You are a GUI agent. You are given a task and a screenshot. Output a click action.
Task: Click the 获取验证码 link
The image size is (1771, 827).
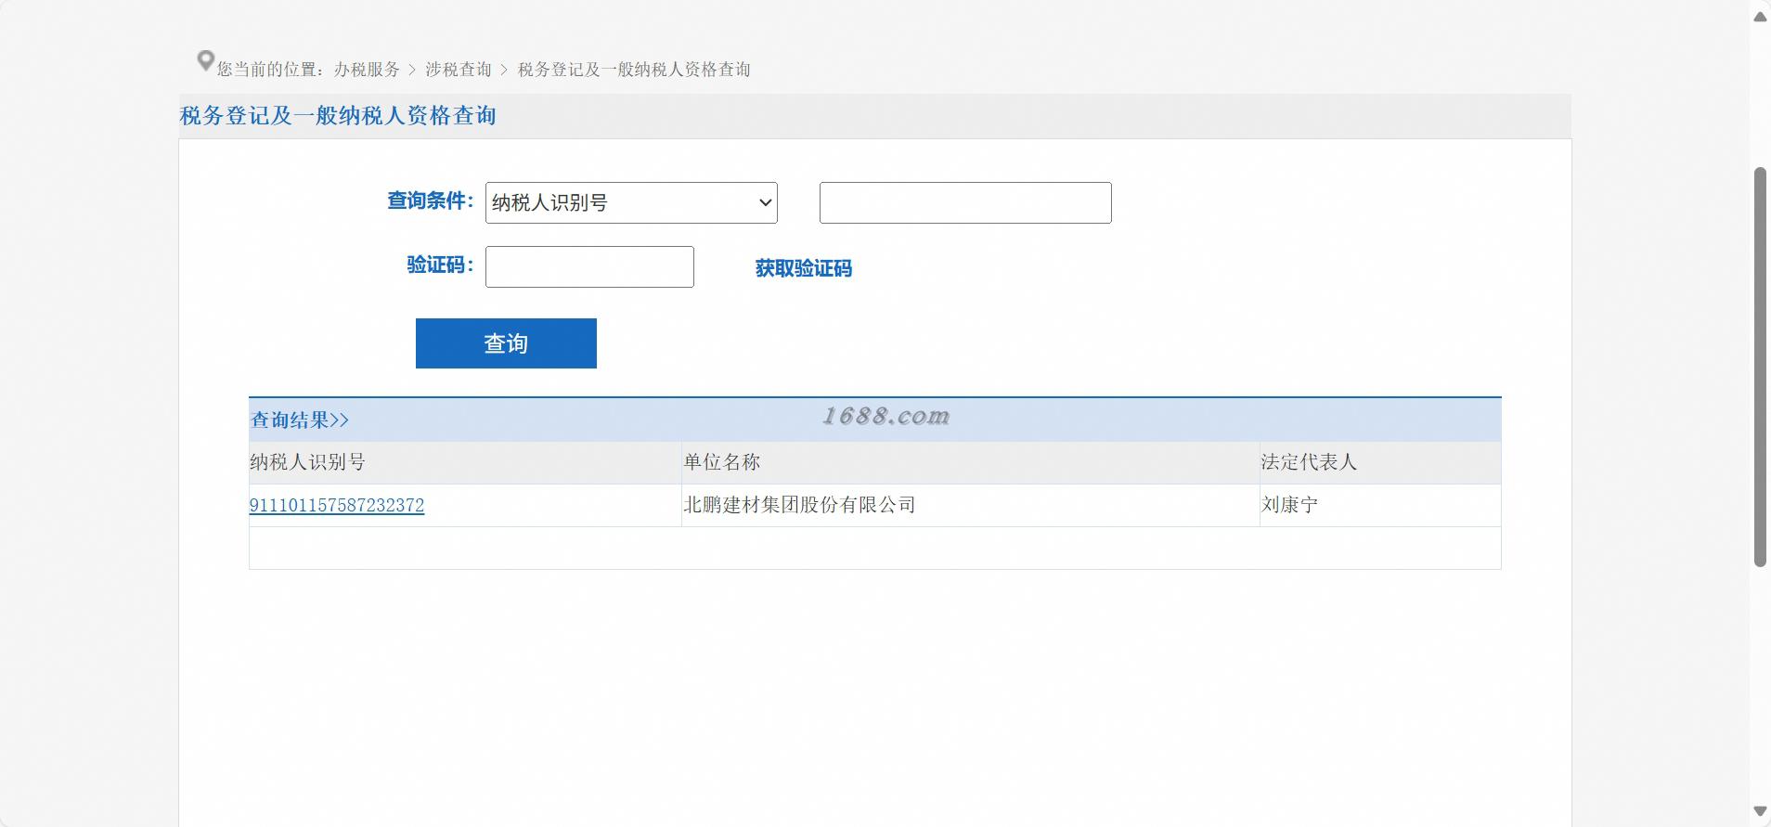[x=803, y=268]
